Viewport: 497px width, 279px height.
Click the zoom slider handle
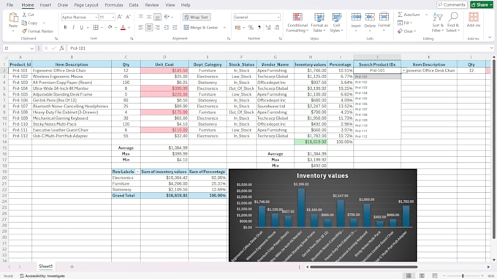463,276
